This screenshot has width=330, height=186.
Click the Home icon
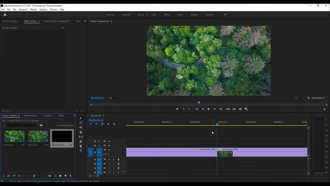[x=5, y=15]
